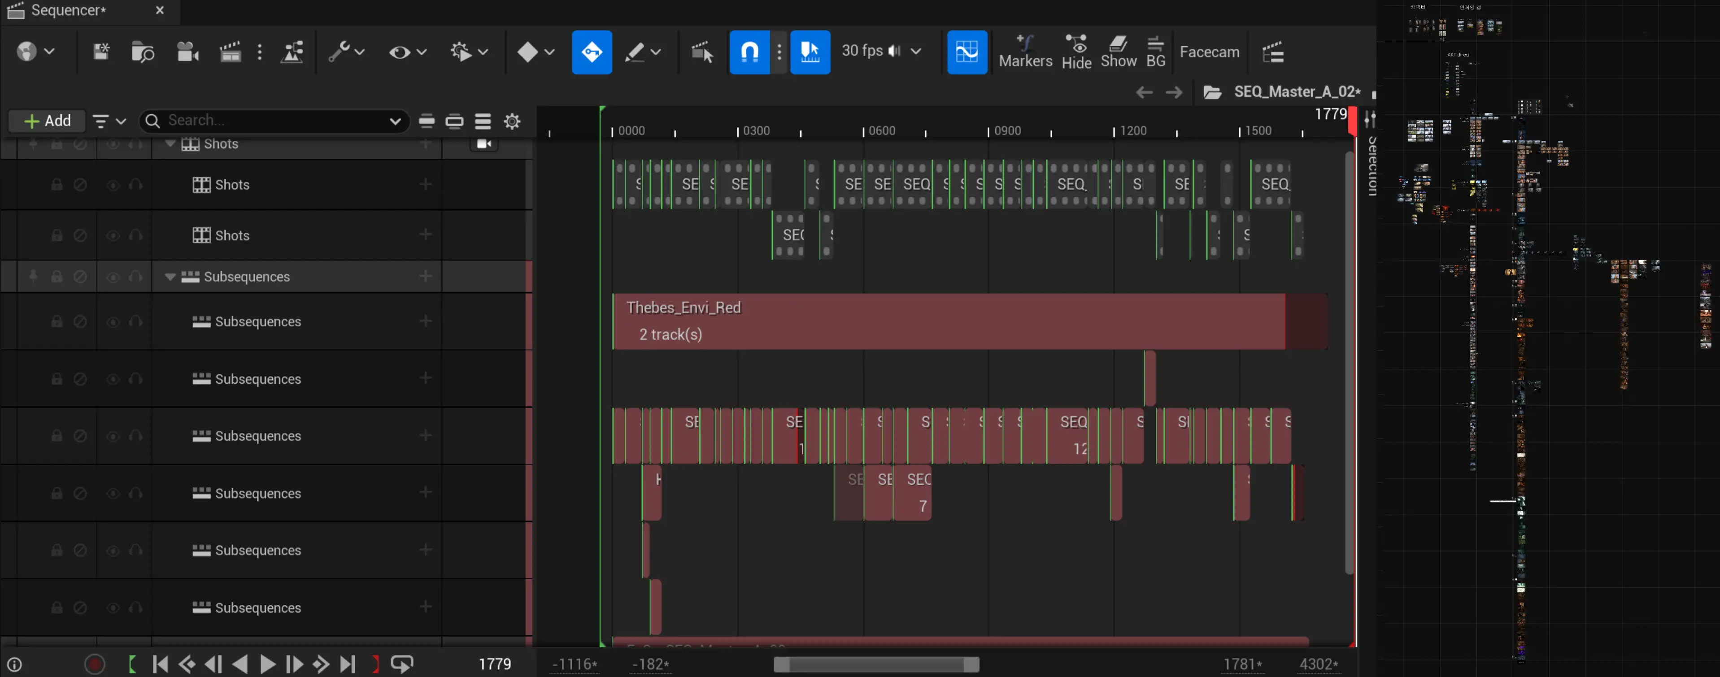This screenshot has height=677, width=1720.
Task: Open the vertical Selection side tab
Action: [x=1372, y=165]
